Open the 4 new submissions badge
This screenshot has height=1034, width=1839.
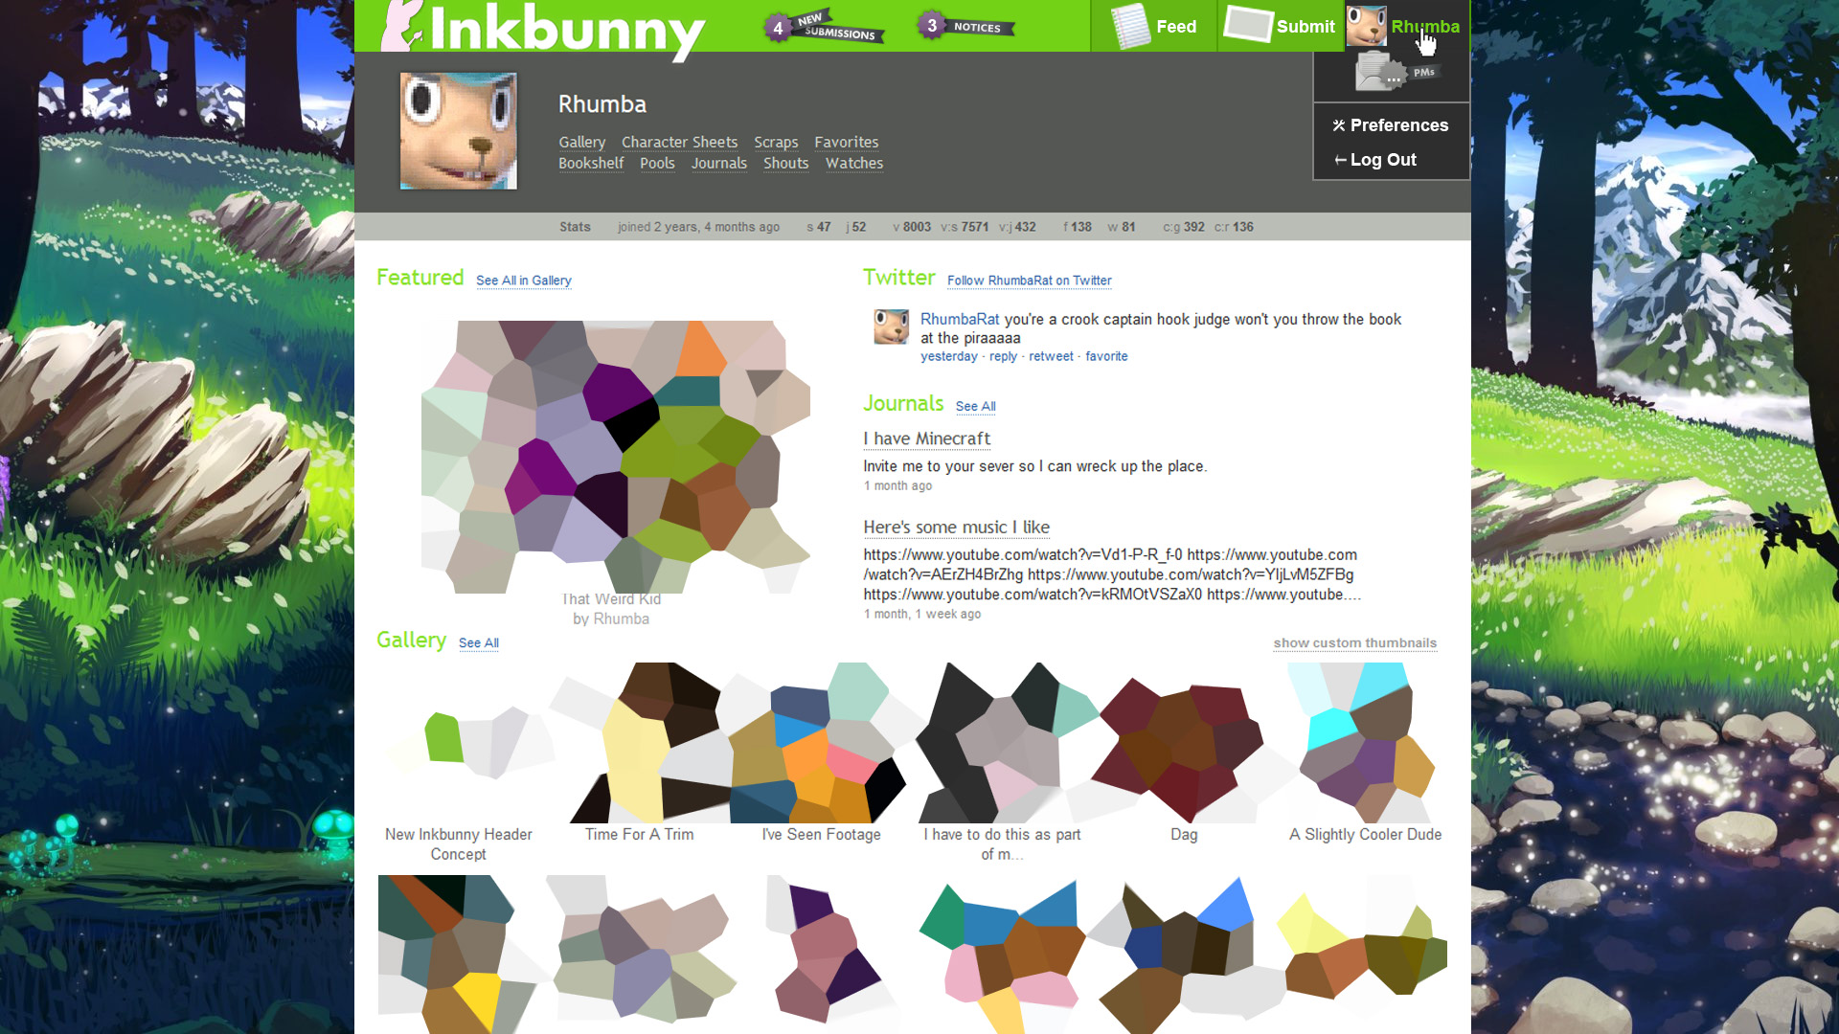pyautogui.click(x=824, y=27)
